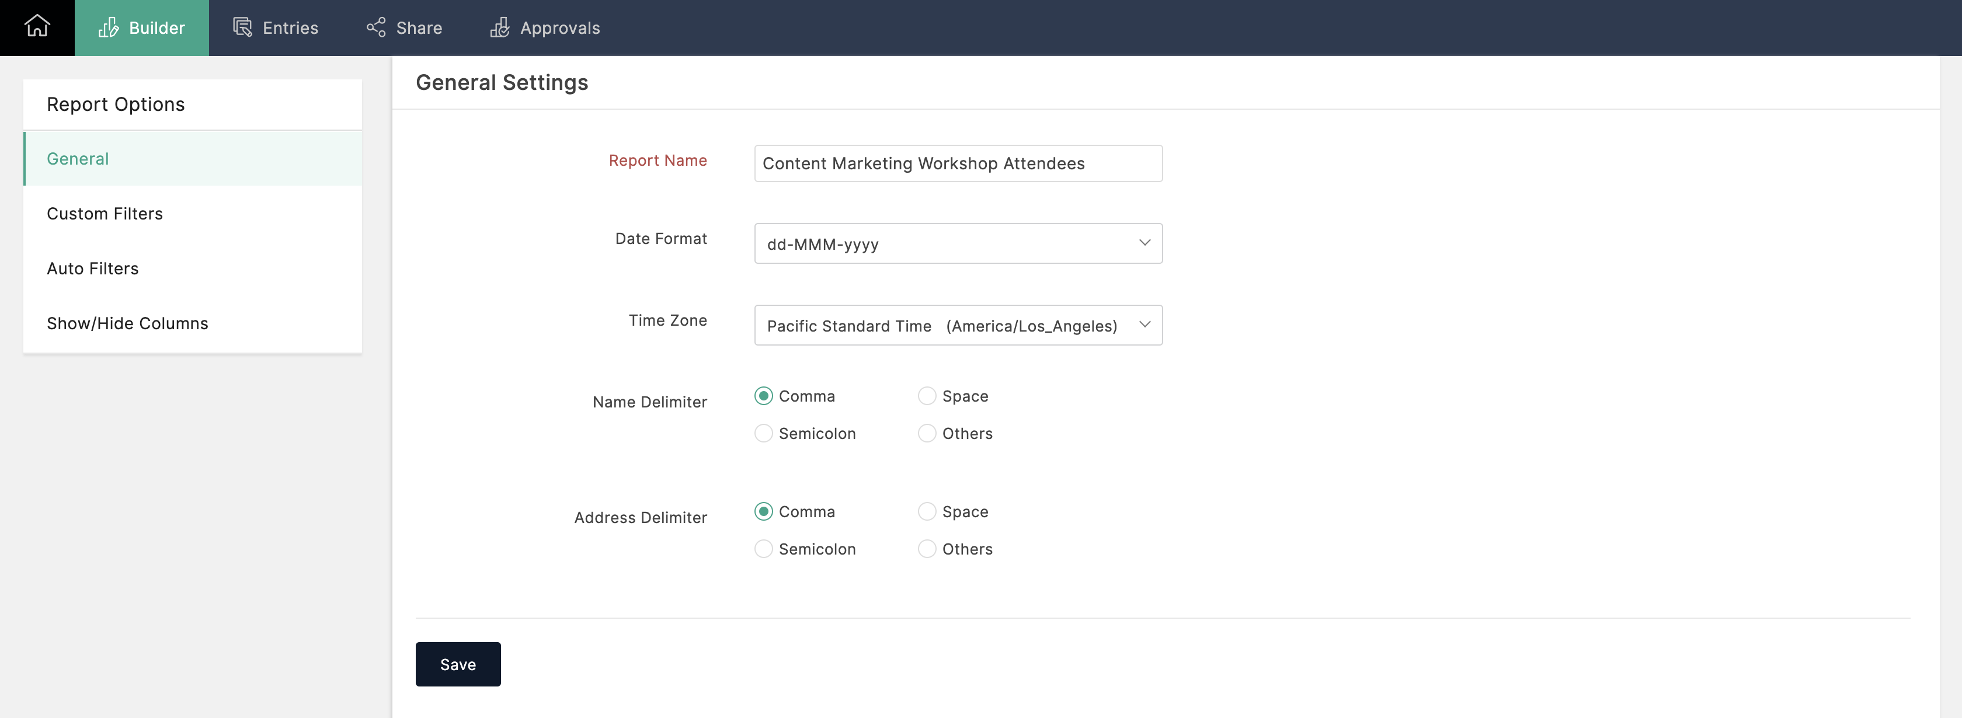The height and width of the screenshot is (718, 1962).
Task: Select Others as the Address Delimiter
Action: click(x=926, y=548)
